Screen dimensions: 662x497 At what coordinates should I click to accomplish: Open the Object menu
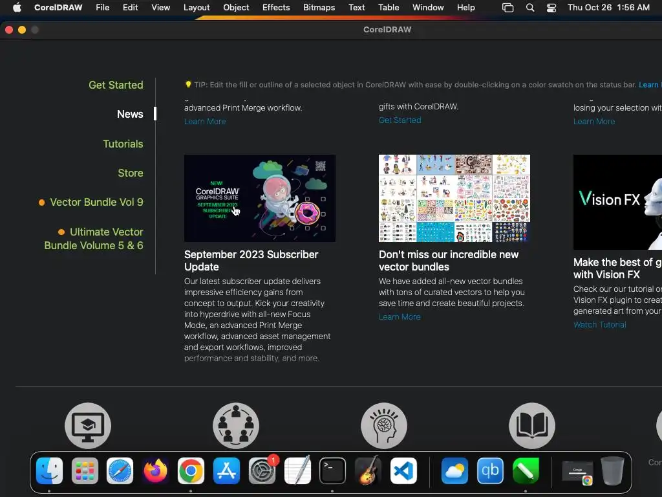coord(236,8)
